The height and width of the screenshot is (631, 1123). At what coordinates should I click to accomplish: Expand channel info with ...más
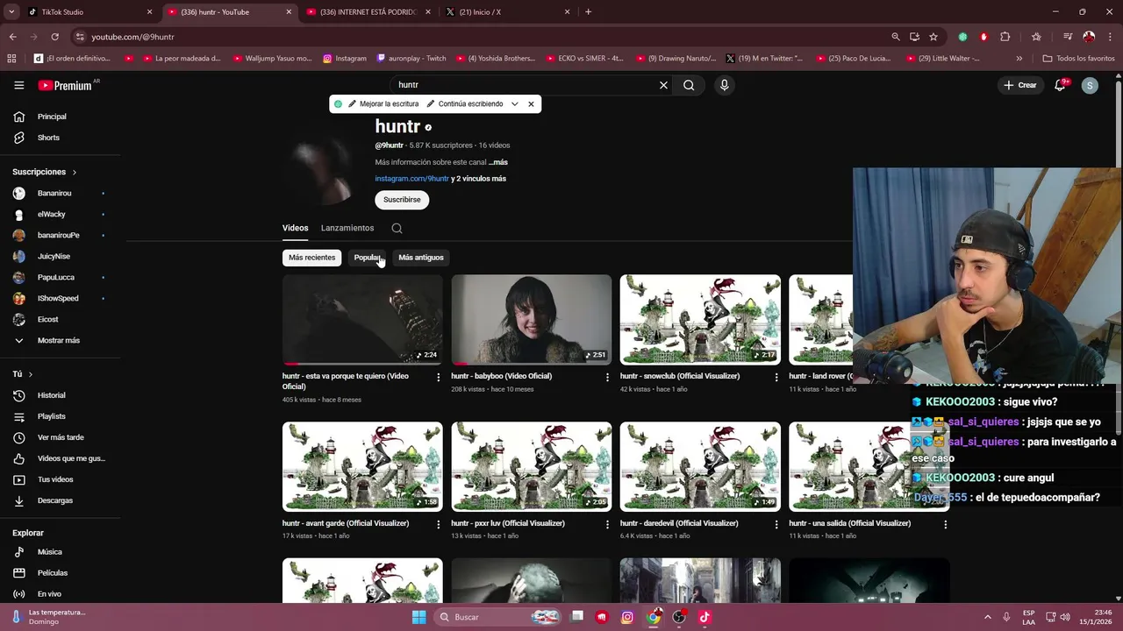498,162
